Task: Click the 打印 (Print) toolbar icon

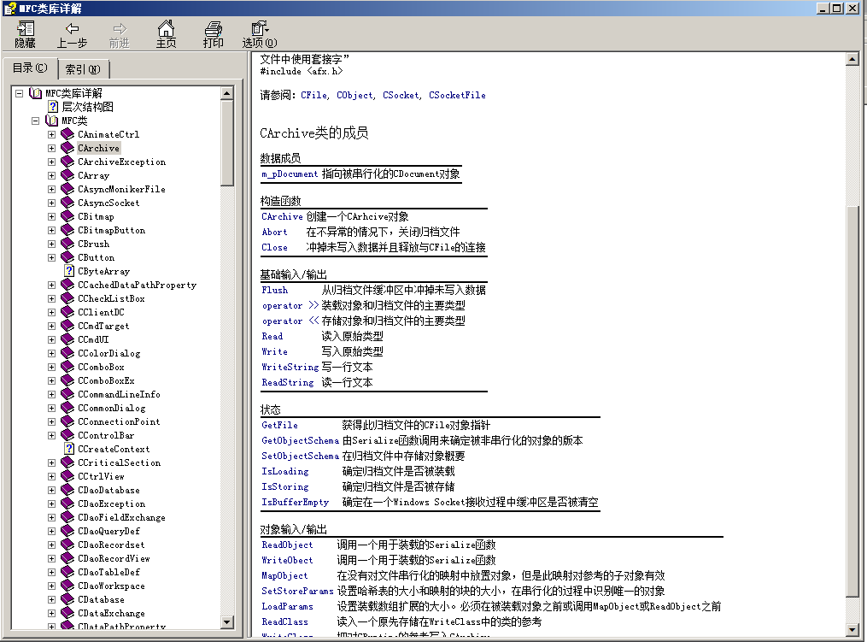Action: 213,34
